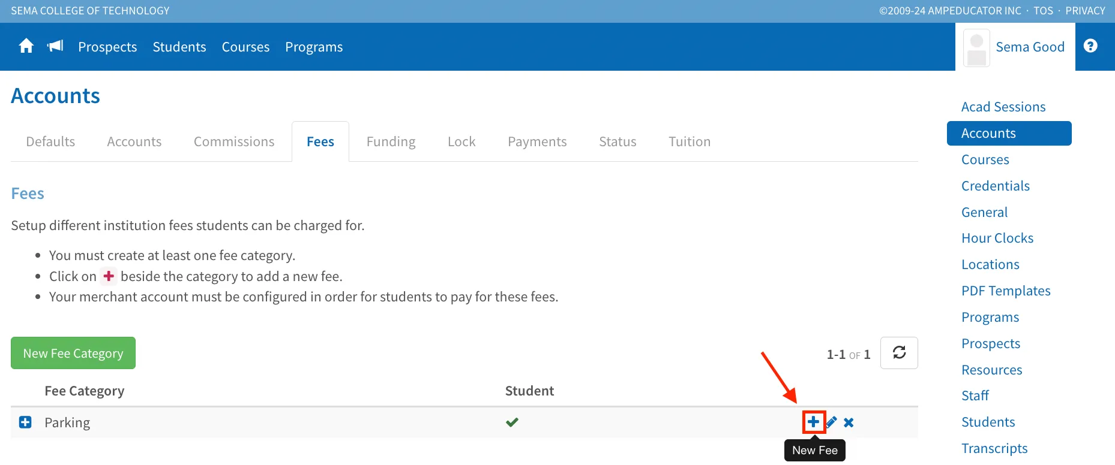Switch to the Status tab
Viewport: 1115px width, 465px height.
coord(618,141)
